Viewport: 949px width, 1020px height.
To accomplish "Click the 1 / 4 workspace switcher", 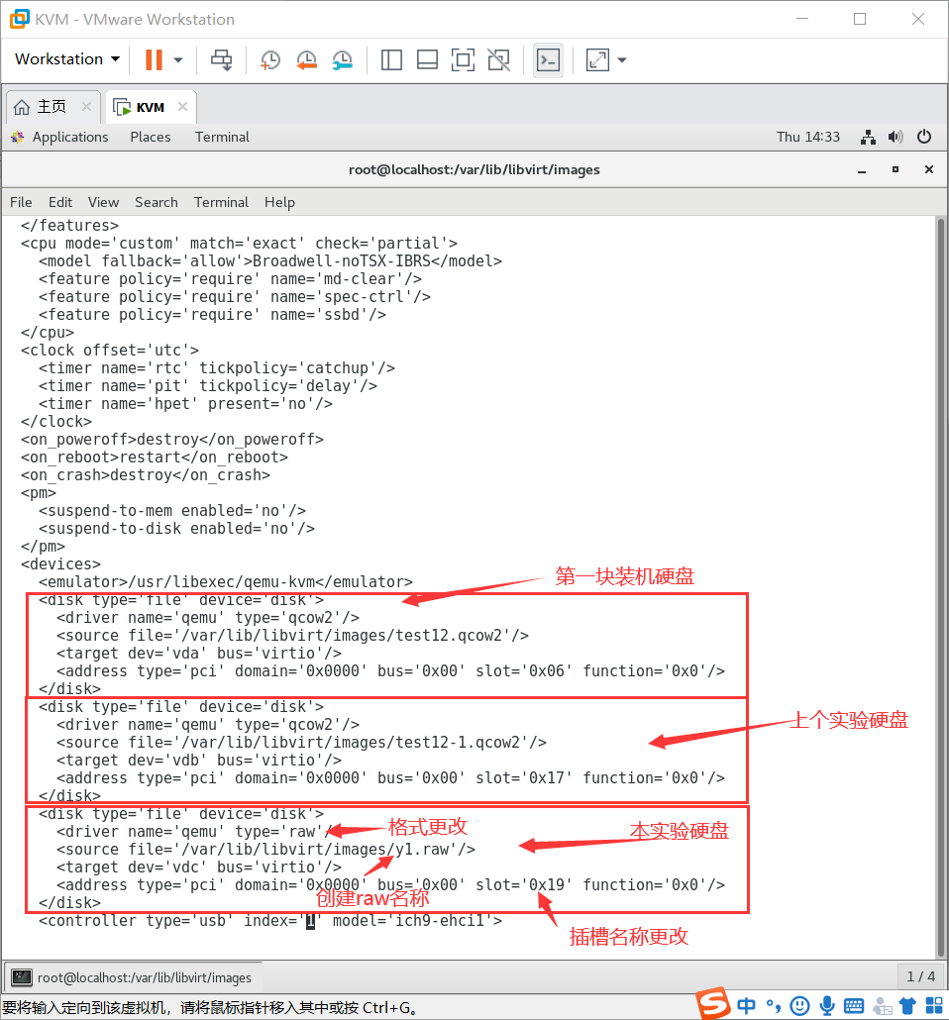I will 921,976.
